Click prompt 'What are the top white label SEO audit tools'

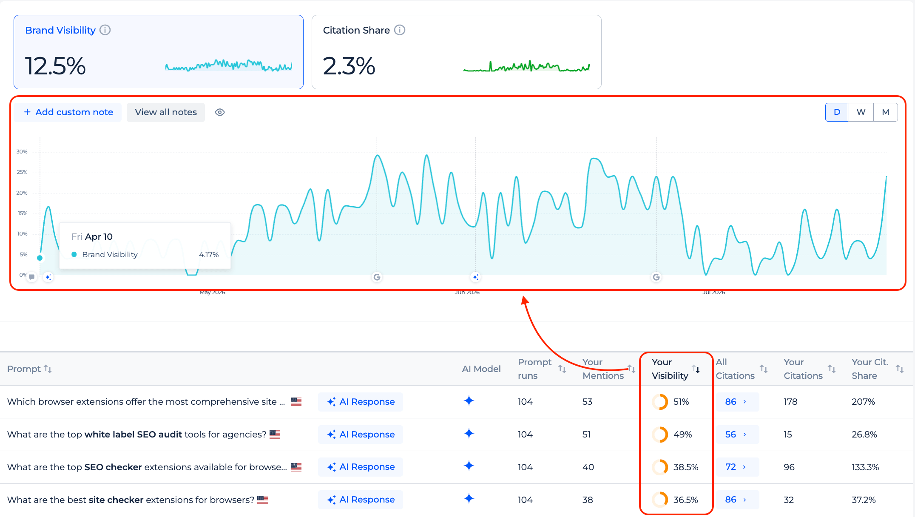point(137,435)
